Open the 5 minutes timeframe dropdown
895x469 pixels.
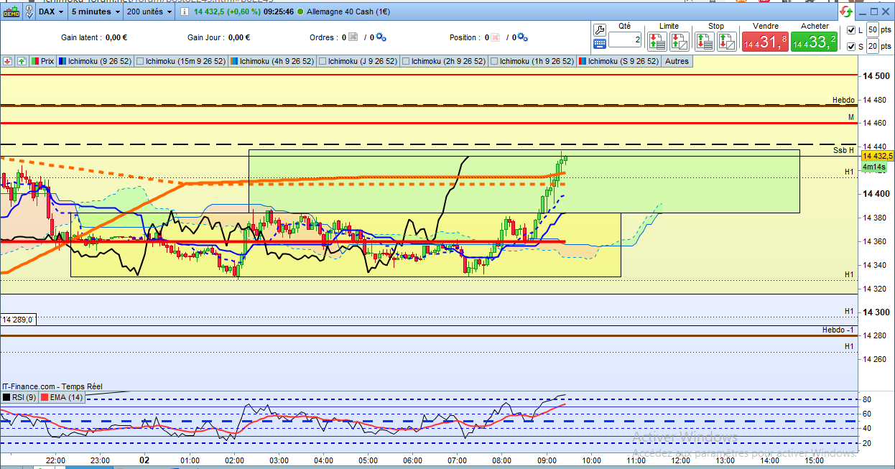coord(96,11)
